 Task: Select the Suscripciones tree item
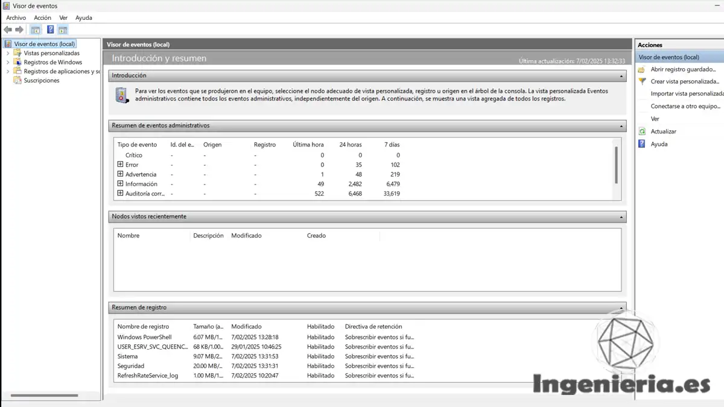tap(41, 80)
